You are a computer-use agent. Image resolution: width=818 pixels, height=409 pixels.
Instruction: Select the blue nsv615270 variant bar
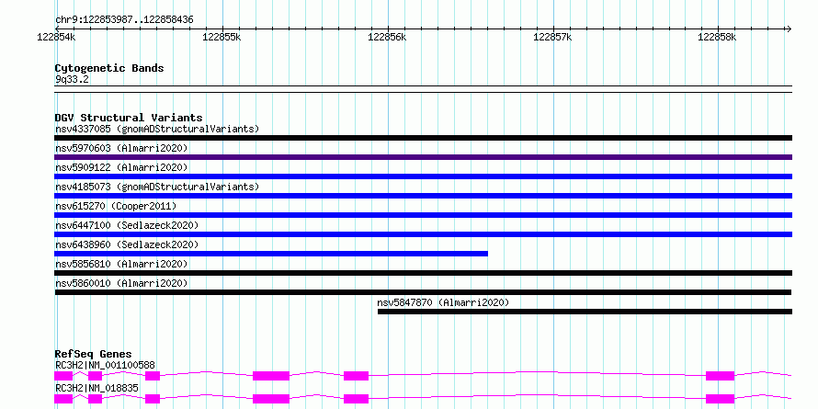pos(423,215)
